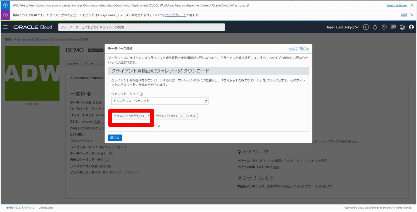Open the wallet type dropdown

[160, 101]
